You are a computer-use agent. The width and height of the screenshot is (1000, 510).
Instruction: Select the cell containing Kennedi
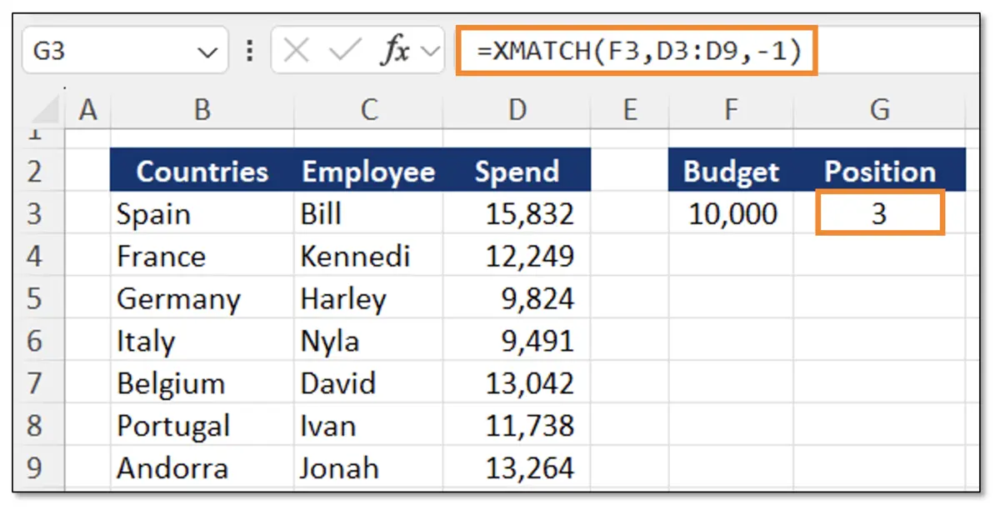(368, 256)
